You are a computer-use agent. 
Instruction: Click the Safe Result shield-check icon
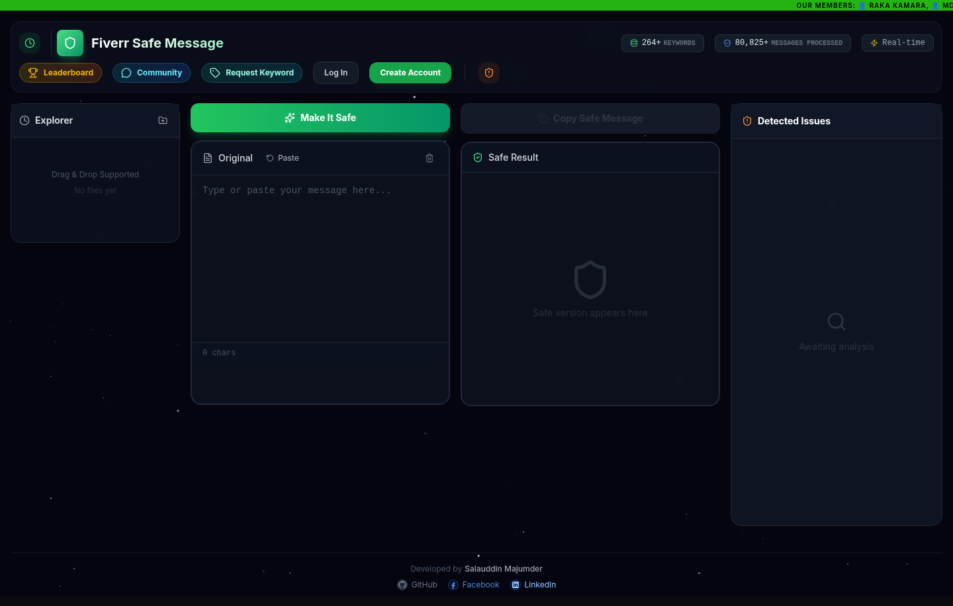(478, 157)
